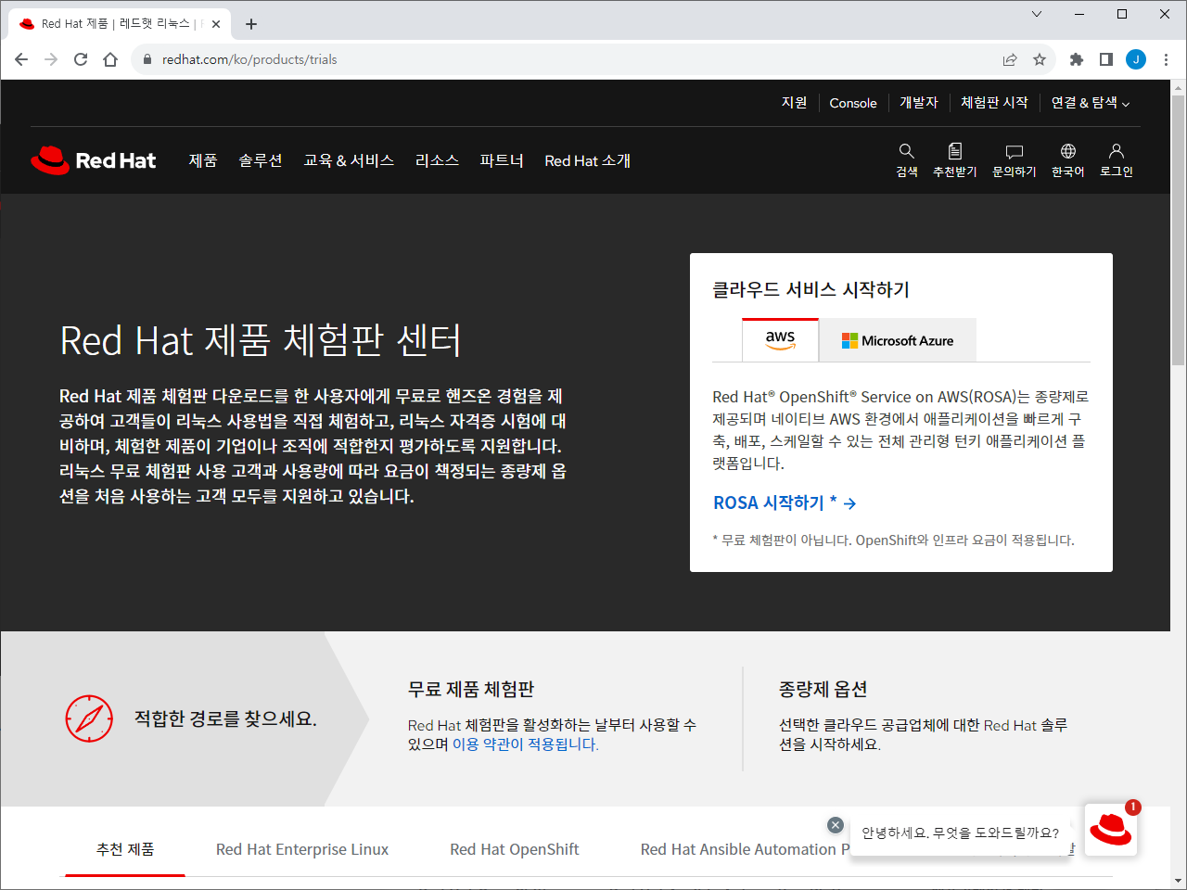1187x890 pixels.
Task: Click the 문의하기 contact chat icon
Action: tap(1014, 159)
